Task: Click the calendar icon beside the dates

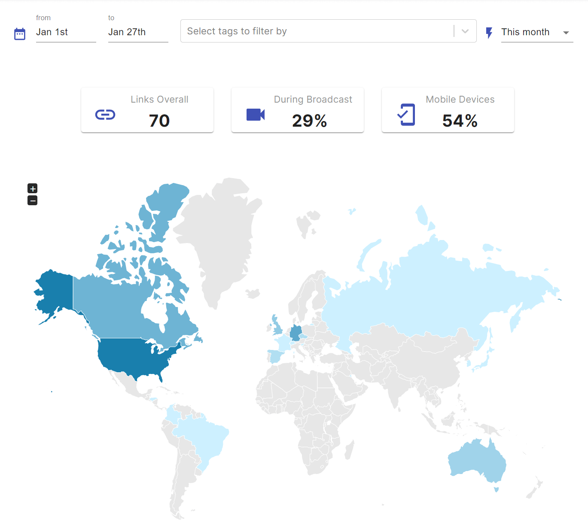Action: [20, 33]
